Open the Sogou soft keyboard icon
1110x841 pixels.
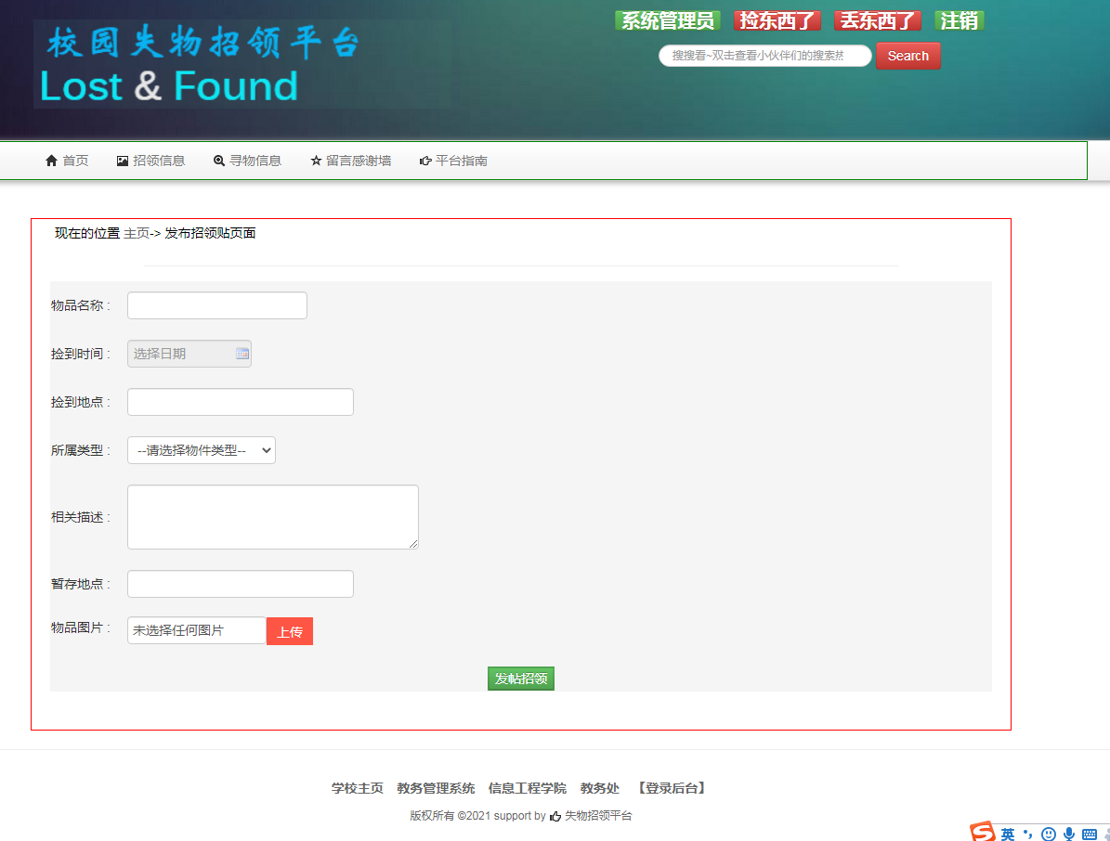pyautogui.click(x=1090, y=835)
